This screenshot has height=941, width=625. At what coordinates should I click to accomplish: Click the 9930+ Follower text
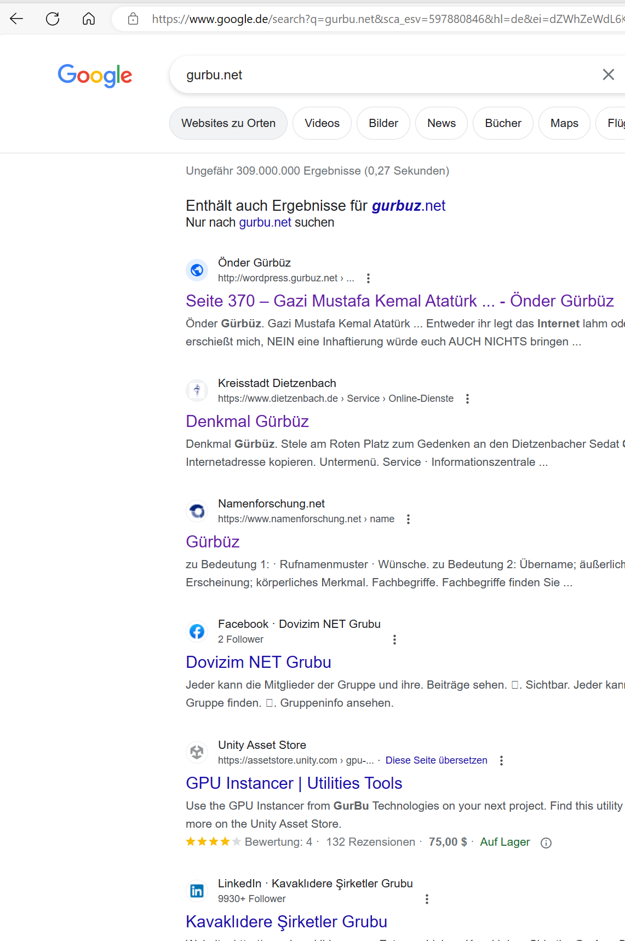[251, 899]
